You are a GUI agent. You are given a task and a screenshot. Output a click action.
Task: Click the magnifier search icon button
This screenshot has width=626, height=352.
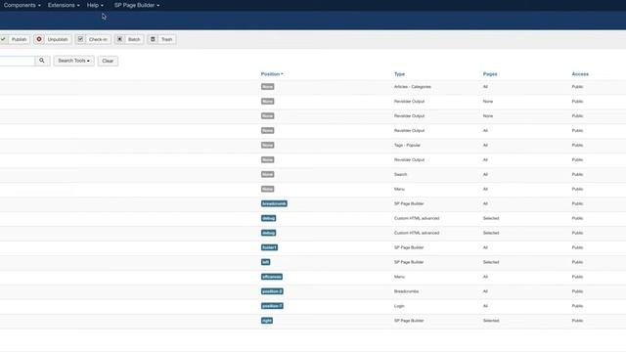[42, 61]
